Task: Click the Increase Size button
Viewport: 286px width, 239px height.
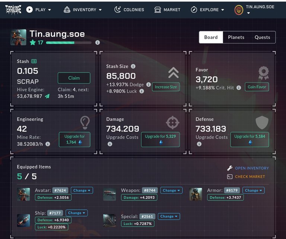Action: click(x=166, y=87)
